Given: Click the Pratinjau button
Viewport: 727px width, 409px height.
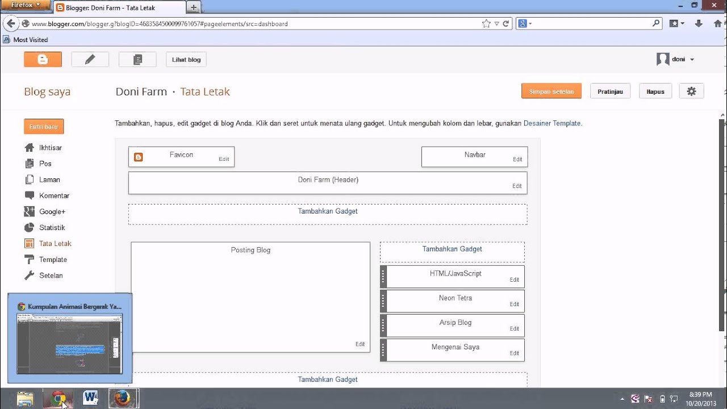Looking at the screenshot, I should coord(611,91).
